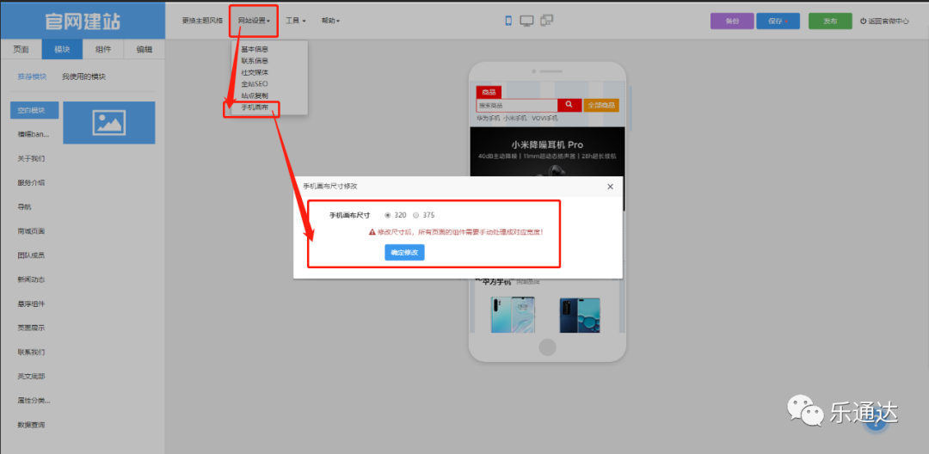Select the multi-device responsive preview icon
This screenshot has height=454, width=929.
coord(547,21)
